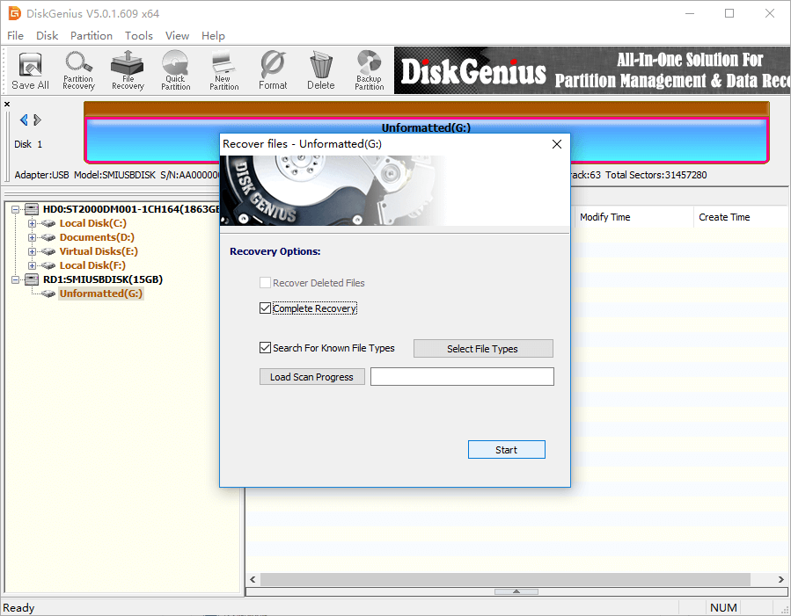This screenshot has width=791, height=616.
Task: Click the DiskGenius app logo icon
Action: [15, 13]
